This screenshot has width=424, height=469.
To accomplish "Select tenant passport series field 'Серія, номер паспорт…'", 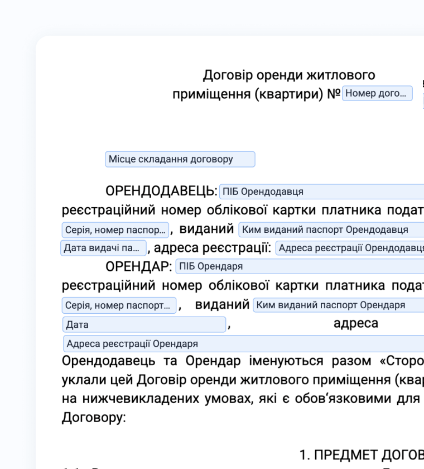I will pos(119,305).
